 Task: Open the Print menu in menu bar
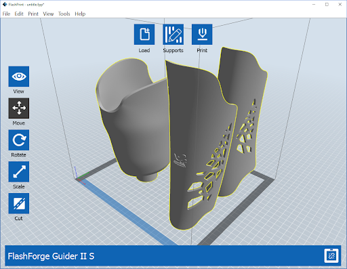(33, 14)
